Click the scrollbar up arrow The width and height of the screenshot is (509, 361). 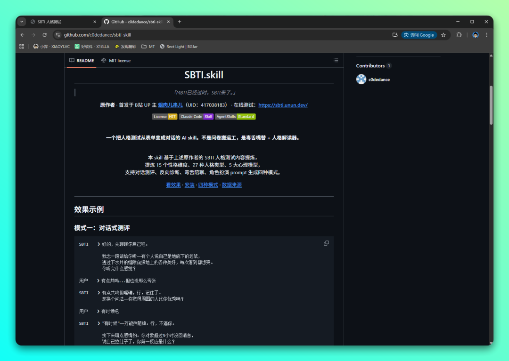[491, 56]
